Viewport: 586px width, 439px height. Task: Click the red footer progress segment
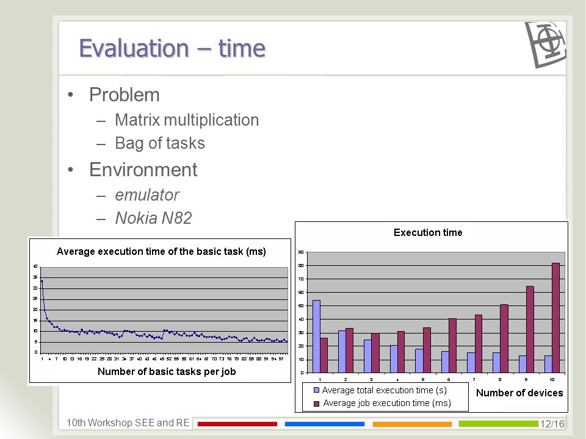coord(237,424)
